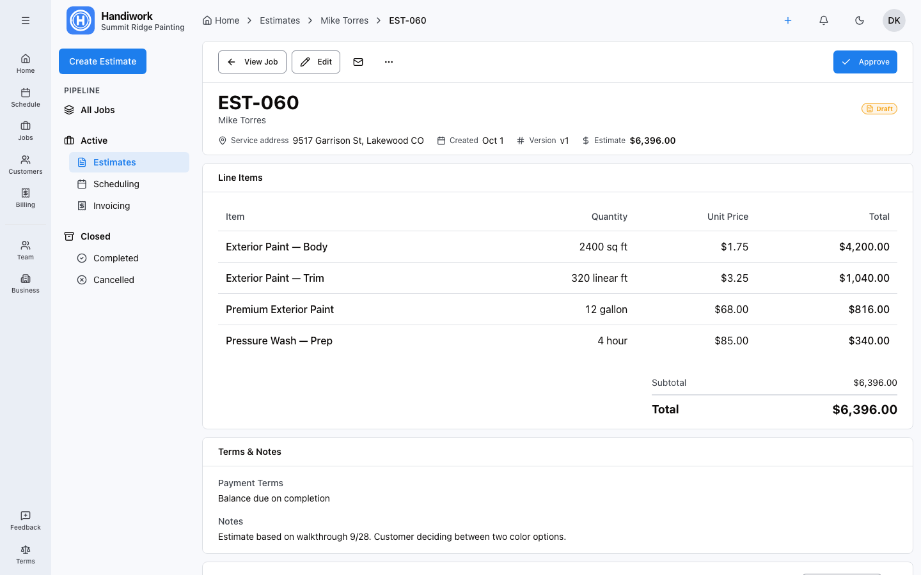The width and height of the screenshot is (921, 575).
Task: Select the 'Exterior Paint — Body' line item
Action: tap(558, 247)
